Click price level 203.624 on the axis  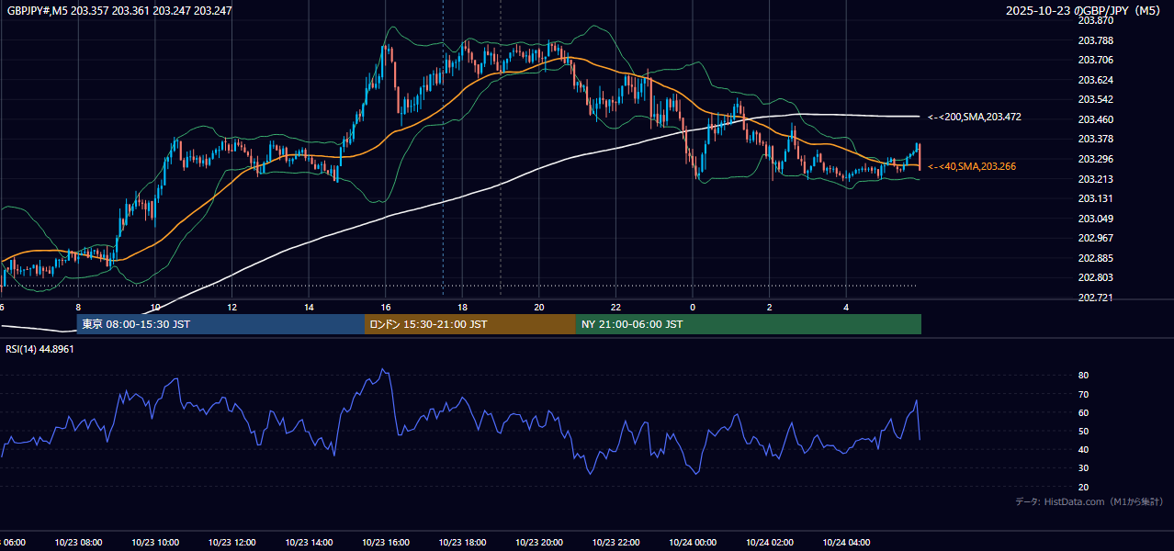[x=1095, y=80]
